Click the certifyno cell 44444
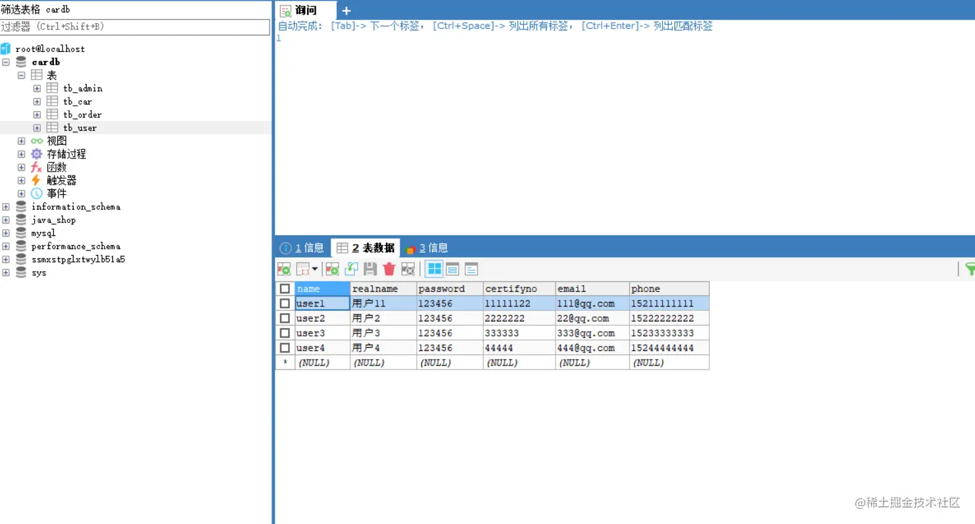 [519, 348]
